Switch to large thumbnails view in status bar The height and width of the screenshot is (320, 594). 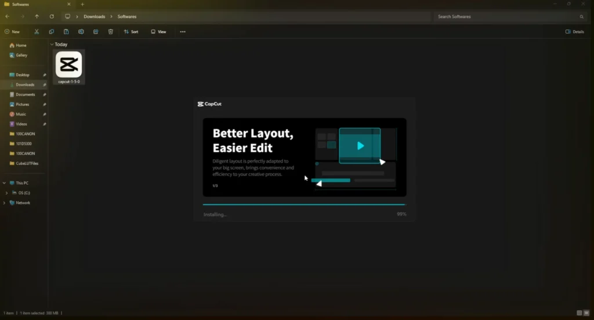pos(586,313)
